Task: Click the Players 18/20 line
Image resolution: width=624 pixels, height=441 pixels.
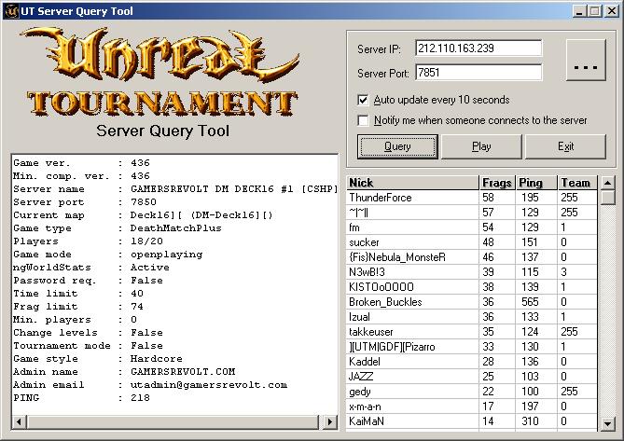Action: [88, 241]
